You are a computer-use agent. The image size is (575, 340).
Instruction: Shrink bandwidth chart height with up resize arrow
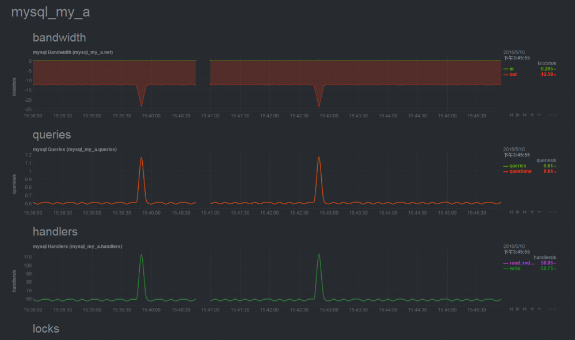click(x=550, y=116)
